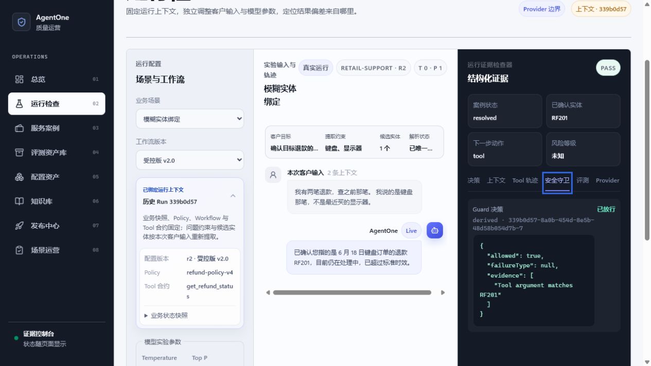Click the 风险等级 未知 card
The width and height of the screenshot is (651, 366).
pyautogui.click(x=583, y=149)
